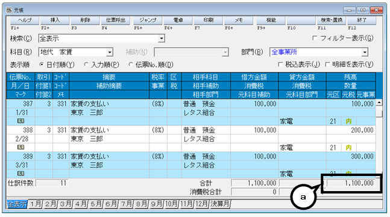Click the 内 tax marker in entry 387

coord(348,121)
